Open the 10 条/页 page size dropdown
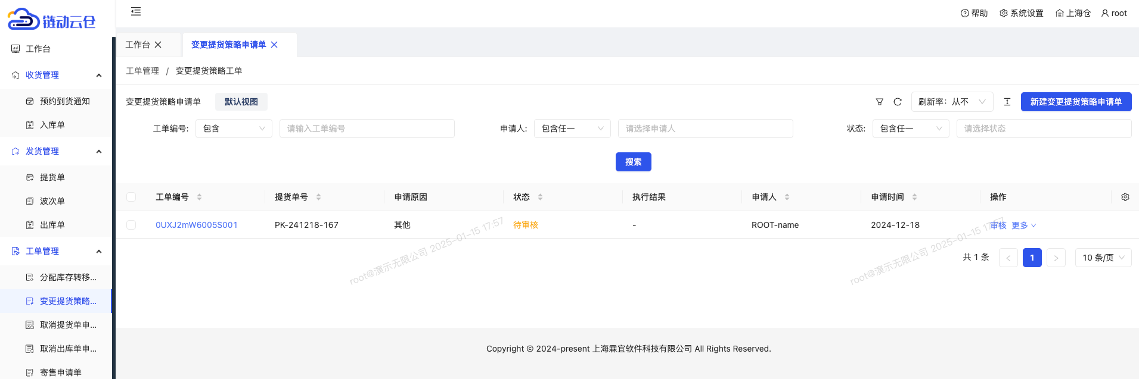 (1103, 258)
